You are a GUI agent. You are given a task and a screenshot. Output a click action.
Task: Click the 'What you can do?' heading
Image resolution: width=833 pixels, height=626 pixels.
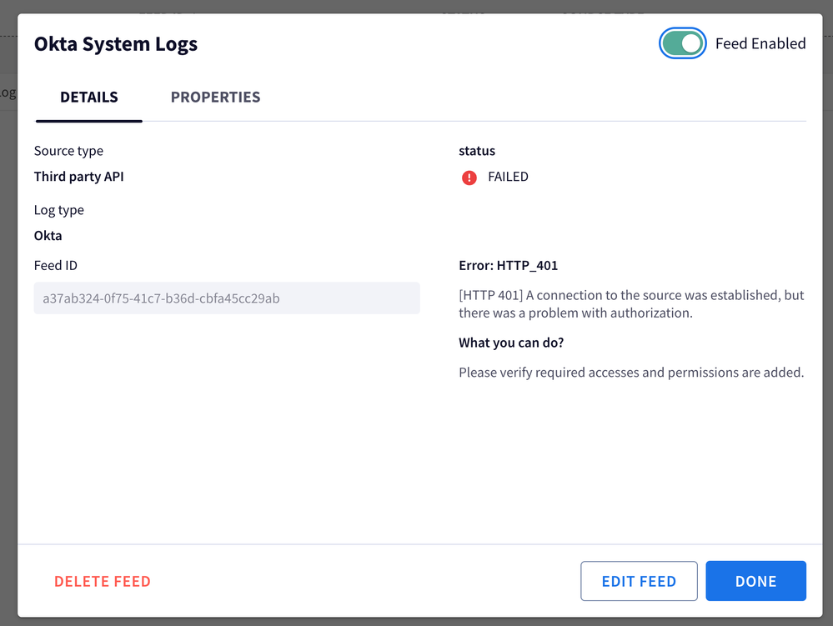coord(511,343)
